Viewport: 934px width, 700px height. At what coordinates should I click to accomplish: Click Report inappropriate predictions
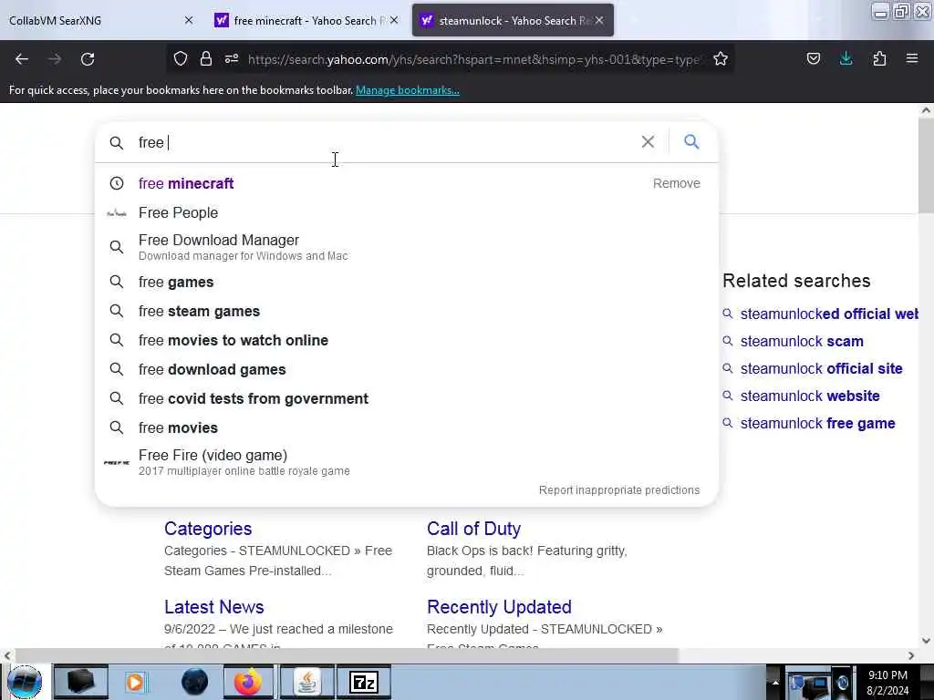619,489
